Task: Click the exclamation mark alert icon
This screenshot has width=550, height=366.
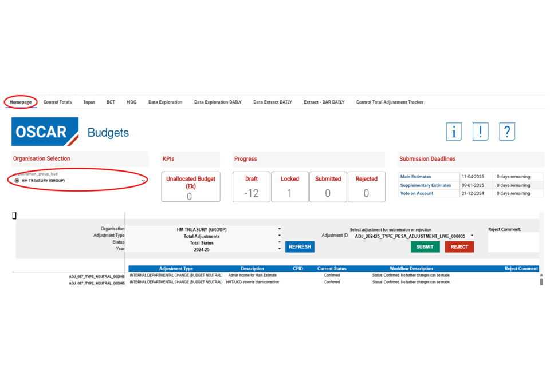Action: (480, 132)
